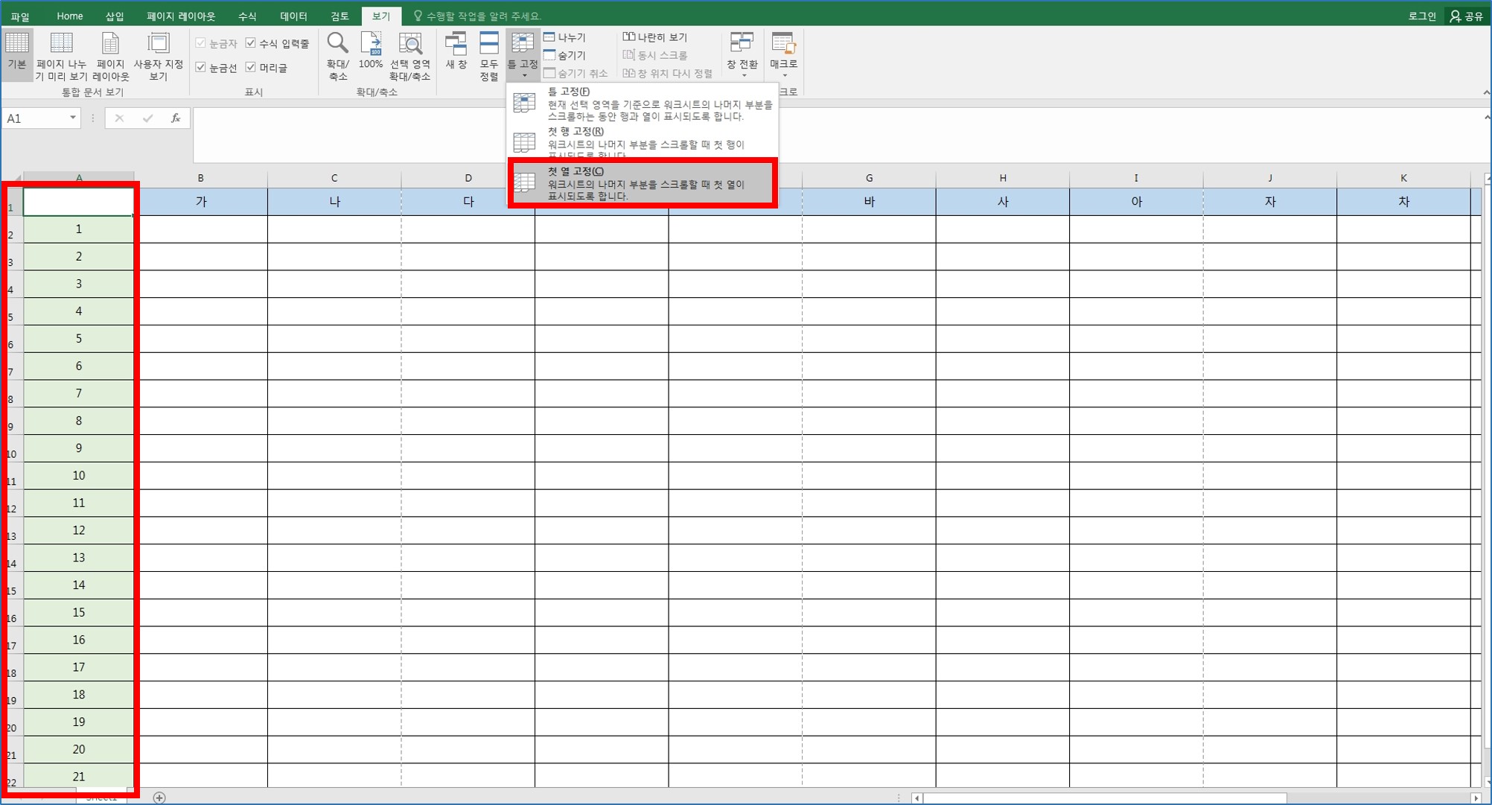The height and width of the screenshot is (805, 1492).
Task: Click Reset Window Position (창 위치 다시 정렬)
Action: [x=668, y=73]
